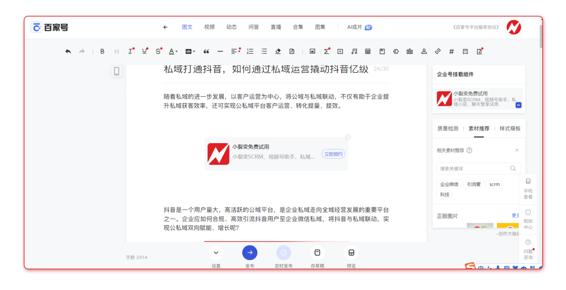
Task: Switch to the 视频 tab
Action: [x=209, y=27]
